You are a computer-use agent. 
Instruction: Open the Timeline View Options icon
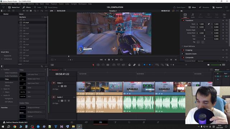pos(52,65)
